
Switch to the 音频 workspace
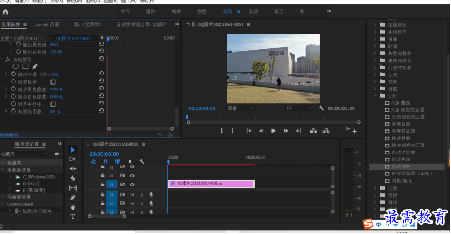click(x=253, y=11)
